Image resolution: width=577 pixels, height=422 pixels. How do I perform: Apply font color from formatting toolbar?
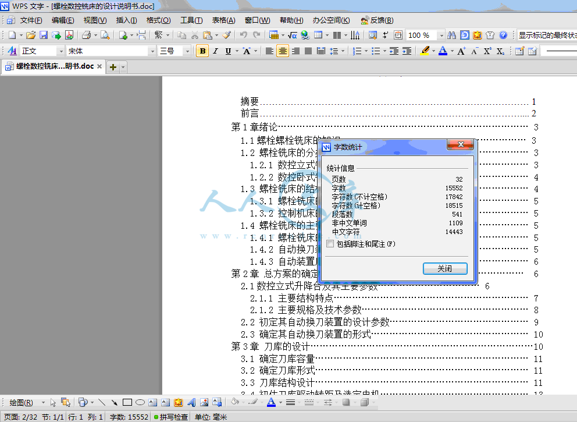[x=443, y=51]
